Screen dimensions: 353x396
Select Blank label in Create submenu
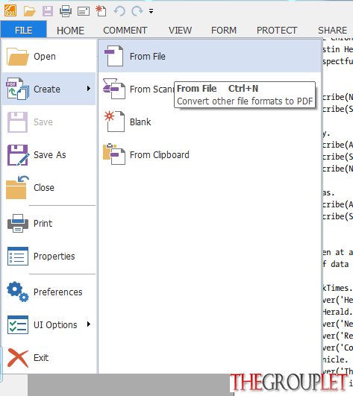[x=140, y=122]
